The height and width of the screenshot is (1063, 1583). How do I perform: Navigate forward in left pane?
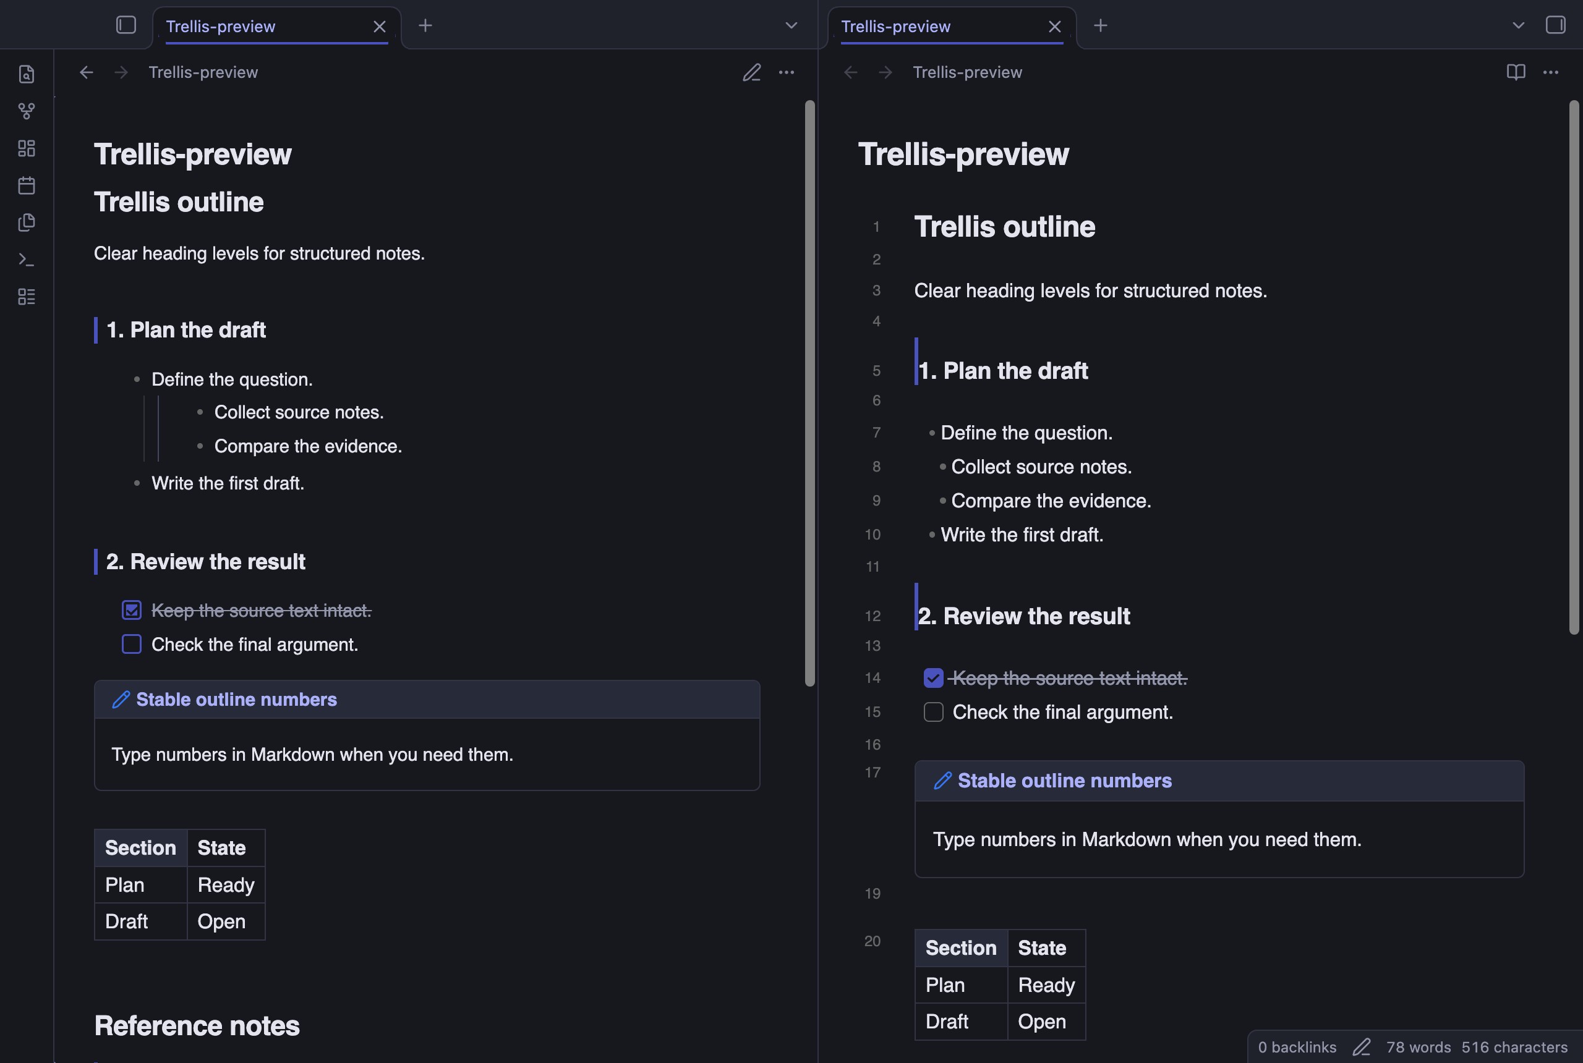(121, 72)
